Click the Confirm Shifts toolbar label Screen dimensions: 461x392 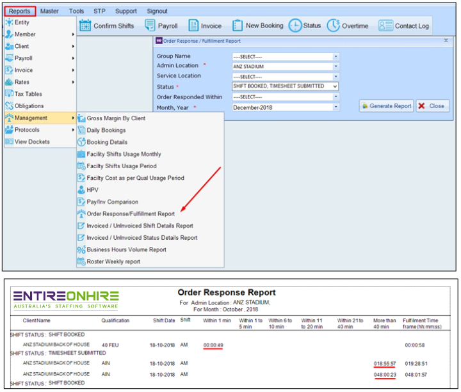(x=114, y=26)
